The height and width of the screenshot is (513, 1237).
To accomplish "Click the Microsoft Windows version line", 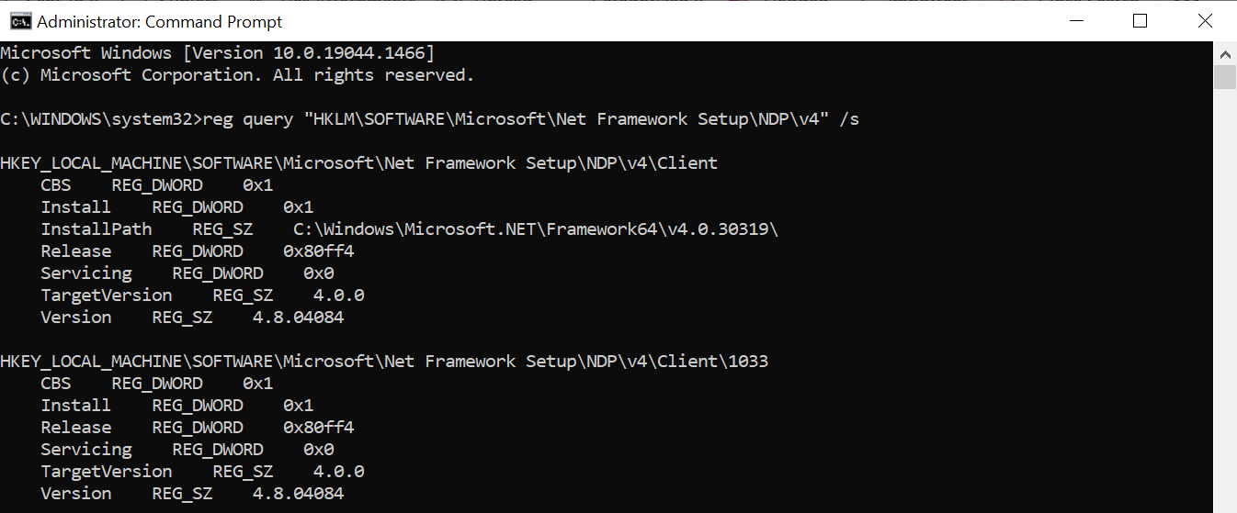I will (218, 53).
